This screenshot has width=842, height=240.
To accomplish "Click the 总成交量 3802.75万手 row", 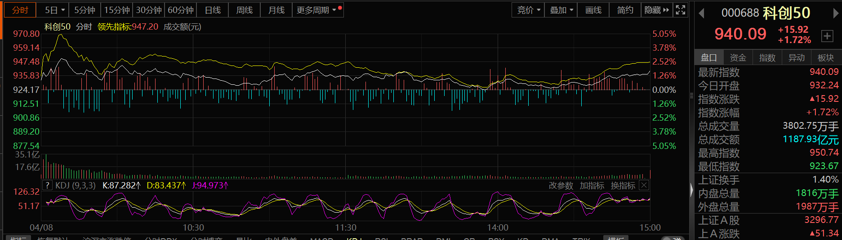I will tap(768, 126).
